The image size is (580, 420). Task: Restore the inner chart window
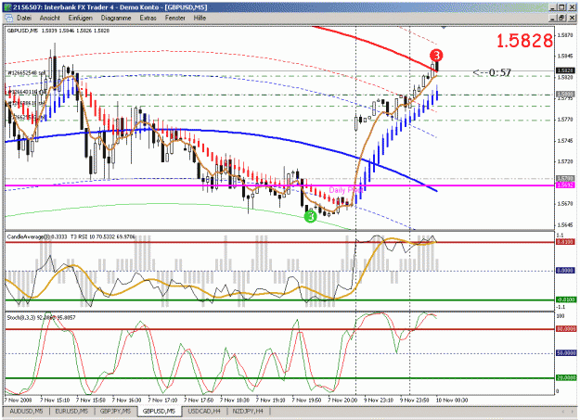click(561, 18)
